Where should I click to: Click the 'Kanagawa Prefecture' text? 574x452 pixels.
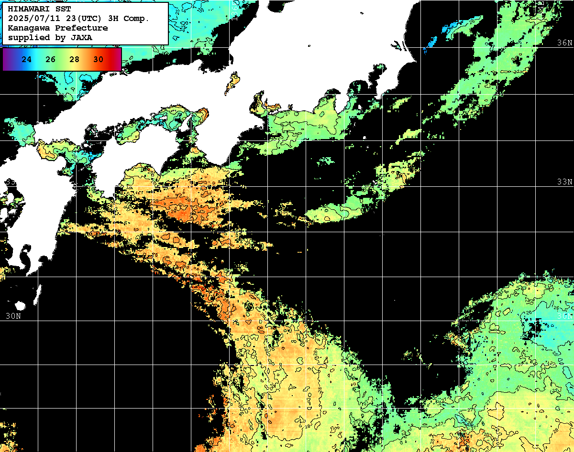coord(58,28)
